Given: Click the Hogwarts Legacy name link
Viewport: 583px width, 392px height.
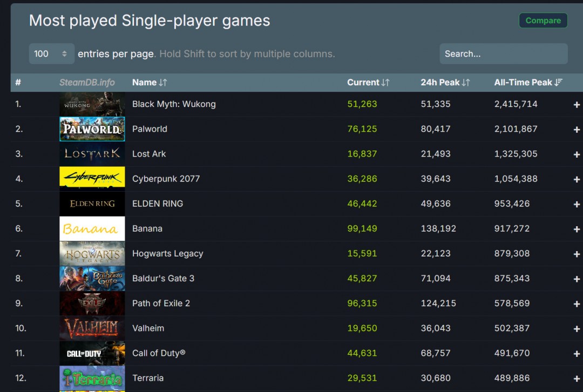Looking at the screenshot, I should [x=167, y=254].
